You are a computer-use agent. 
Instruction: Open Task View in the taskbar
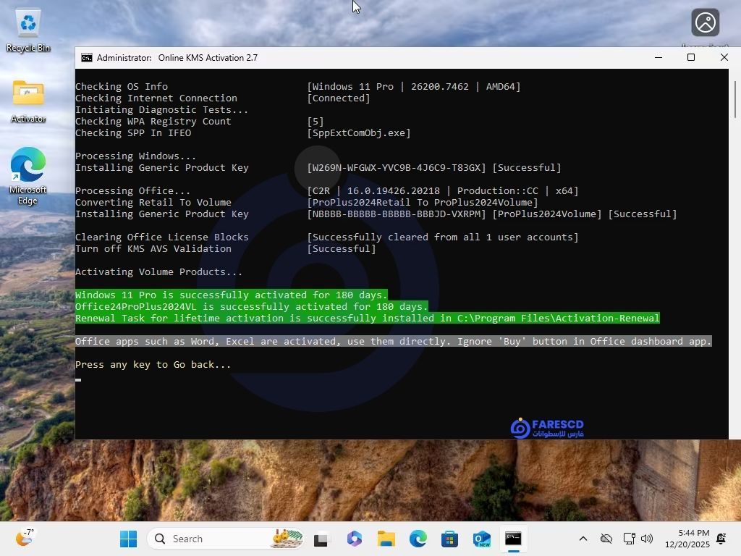point(321,539)
